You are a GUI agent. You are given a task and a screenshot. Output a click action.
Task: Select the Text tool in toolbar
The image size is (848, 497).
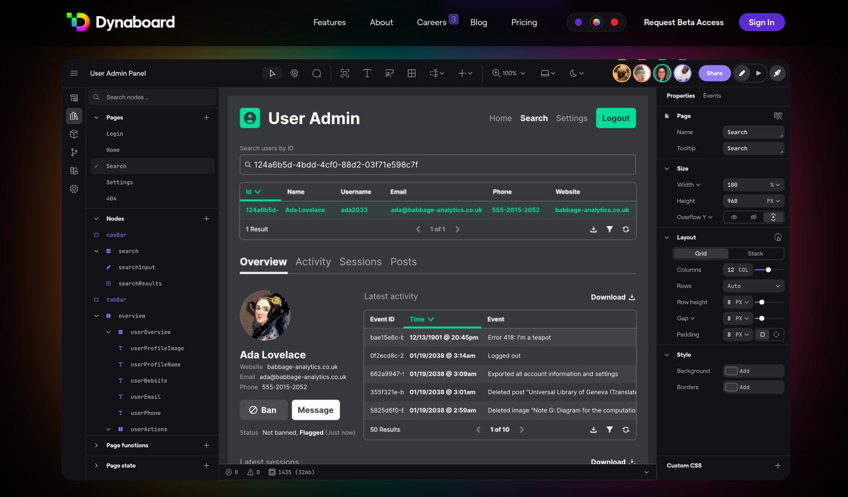tap(367, 73)
